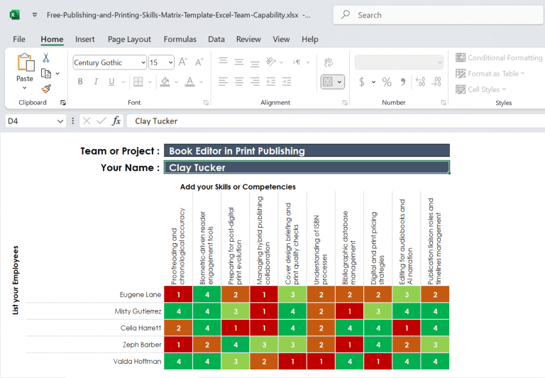Select Eugene Lane's Proofreading score cell
This screenshot has height=378, width=545.
178,294
